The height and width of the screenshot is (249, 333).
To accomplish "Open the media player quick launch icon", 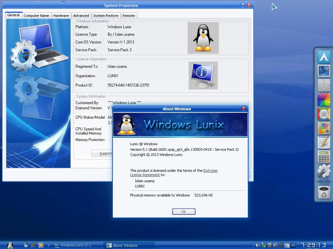I will 41,245.
